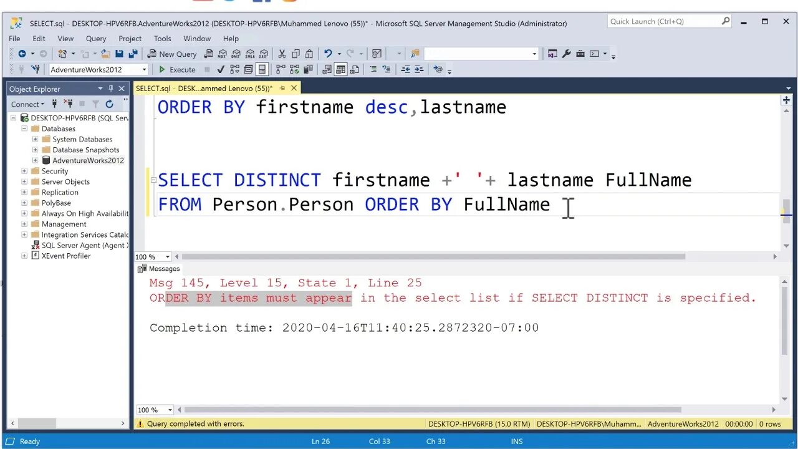The width and height of the screenshot is (798, 449).
Task: Click the Open File folder icon
Action: point(106,54)
